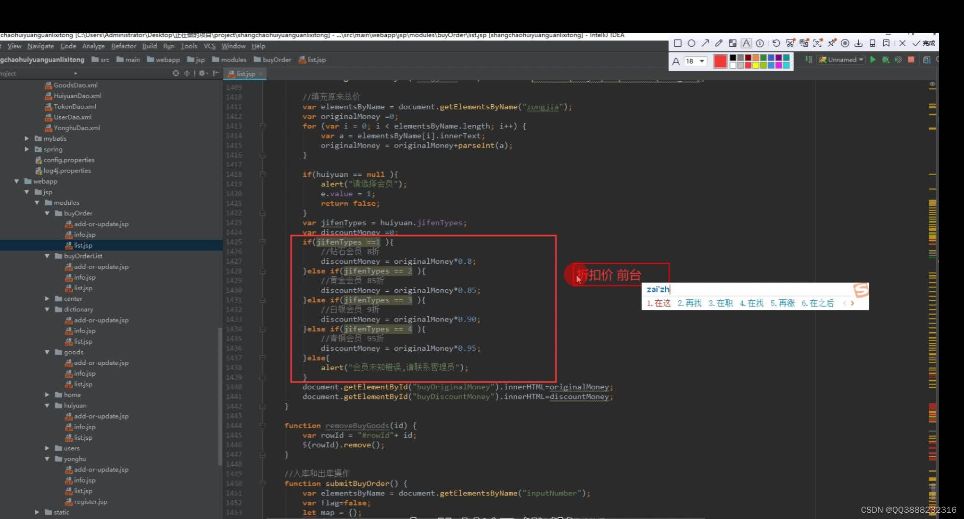Click the save screenshot icon
This screenshot has width=964, height=519.
click(858, 43)
